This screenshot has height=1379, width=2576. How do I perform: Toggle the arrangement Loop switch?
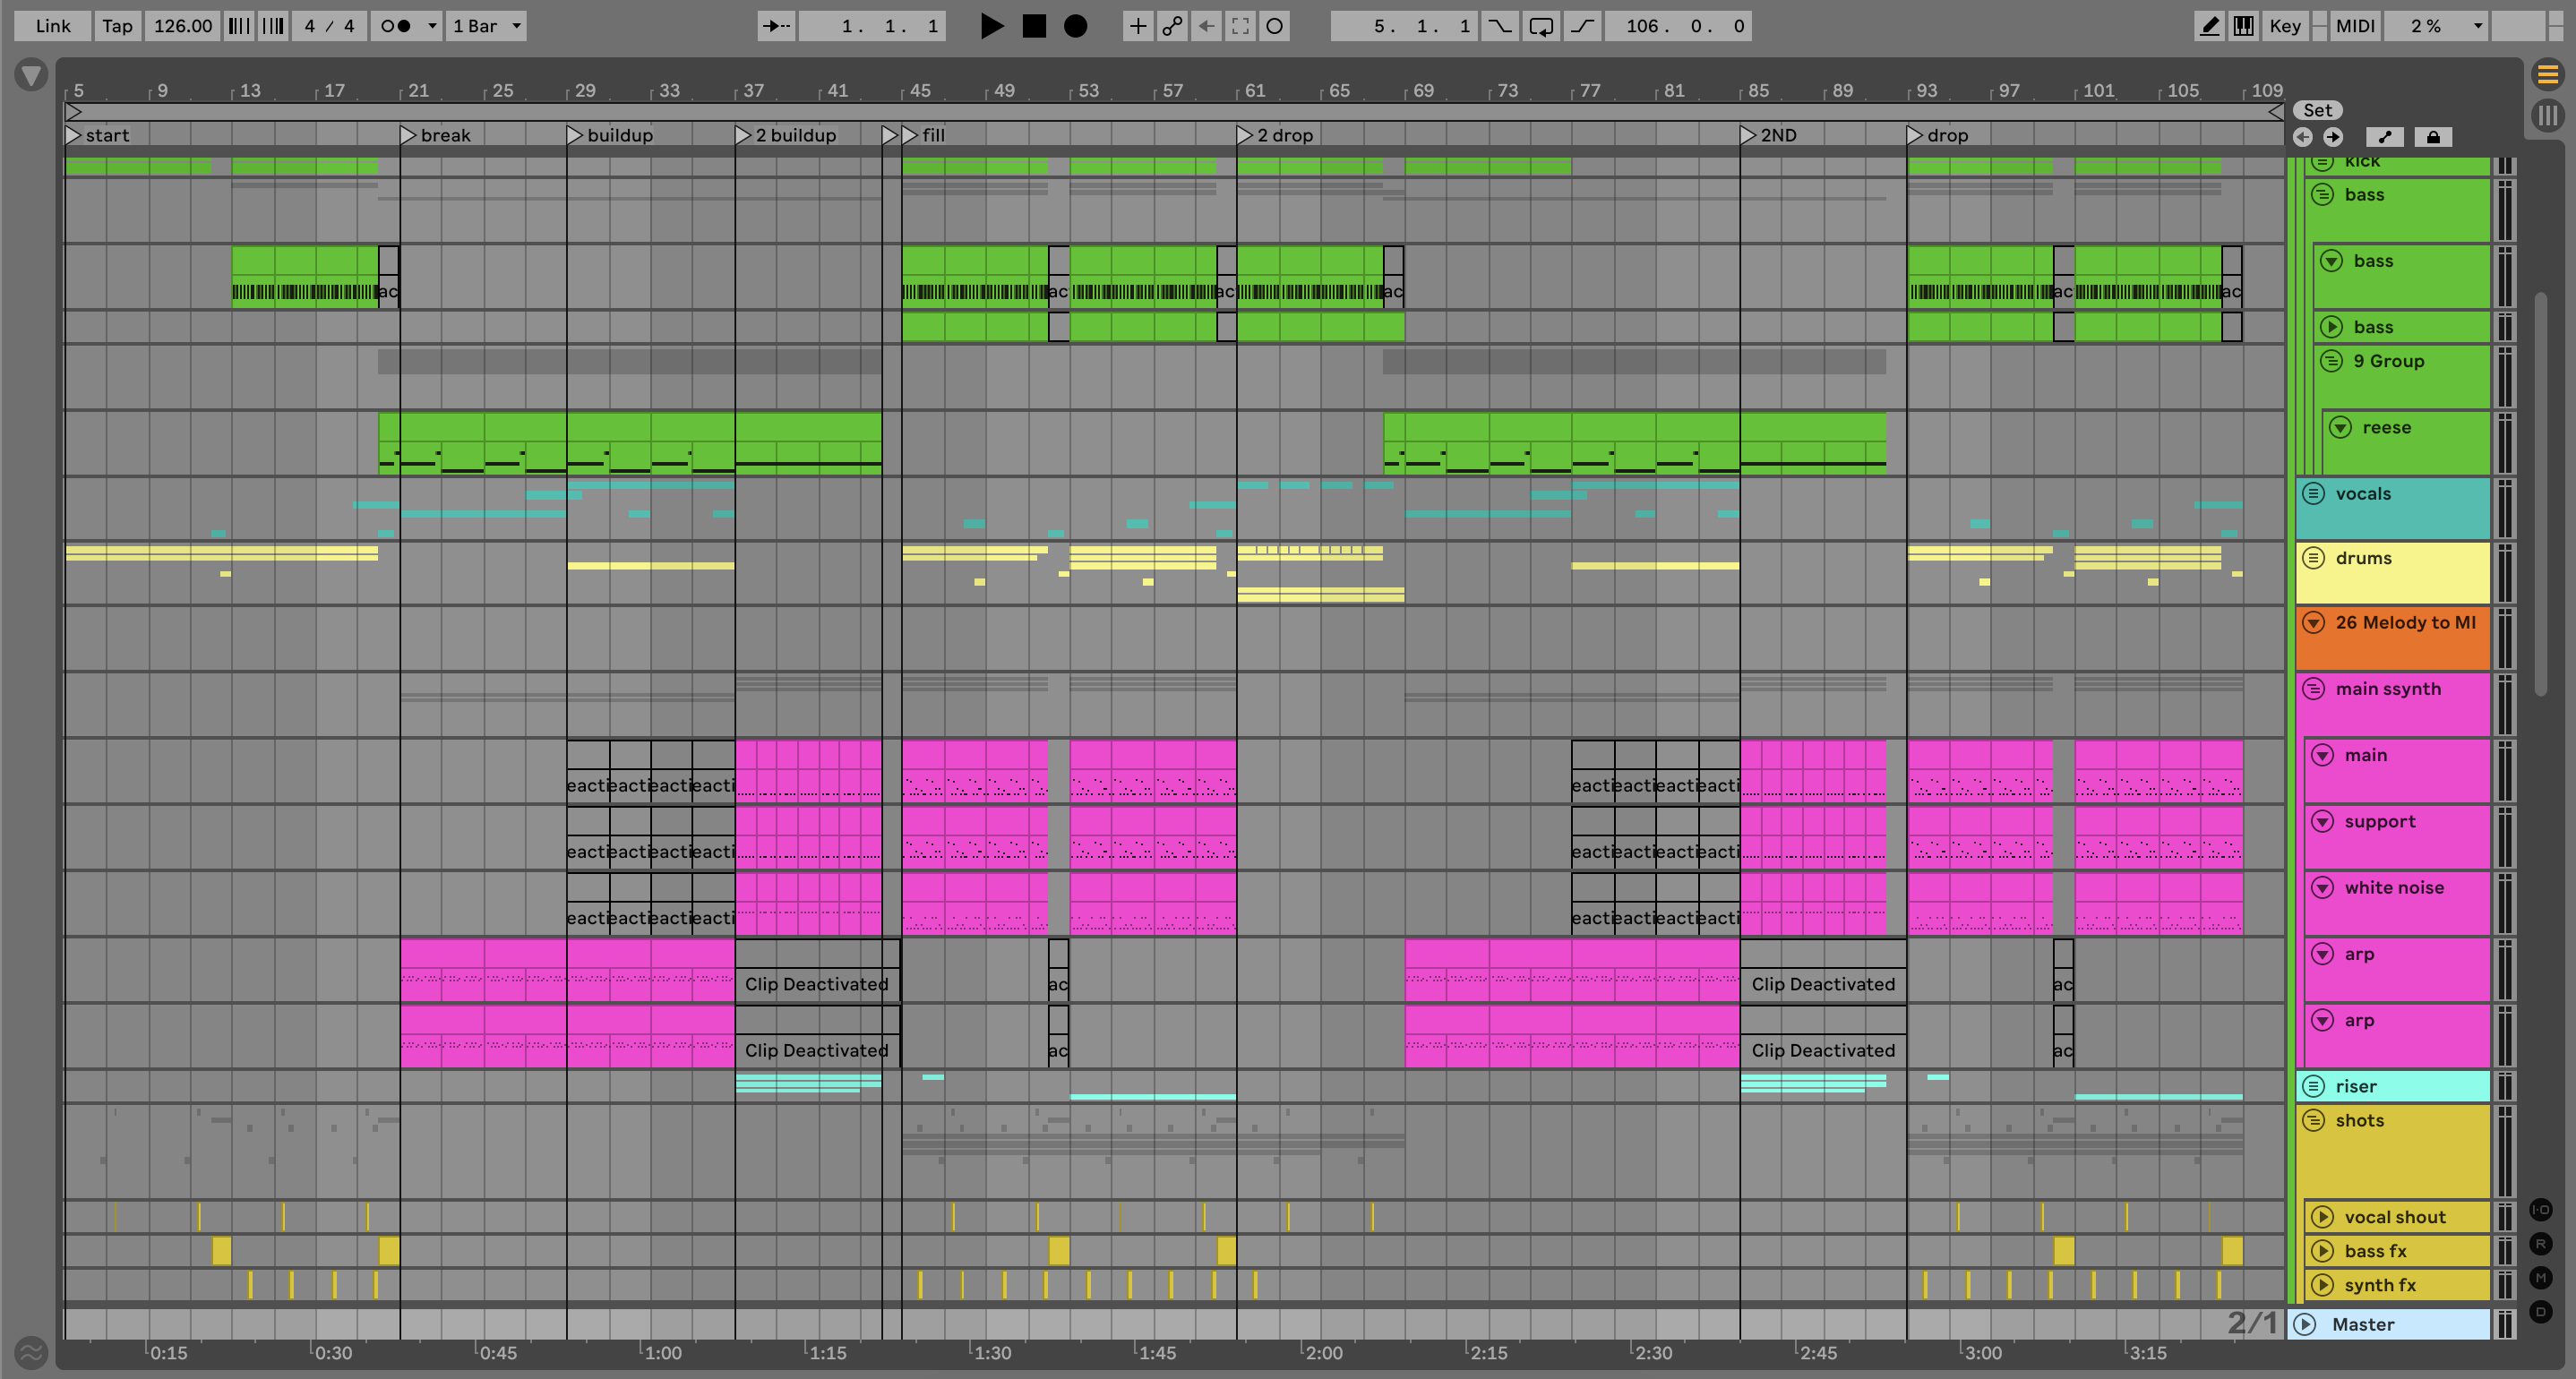coord(1541,26)
